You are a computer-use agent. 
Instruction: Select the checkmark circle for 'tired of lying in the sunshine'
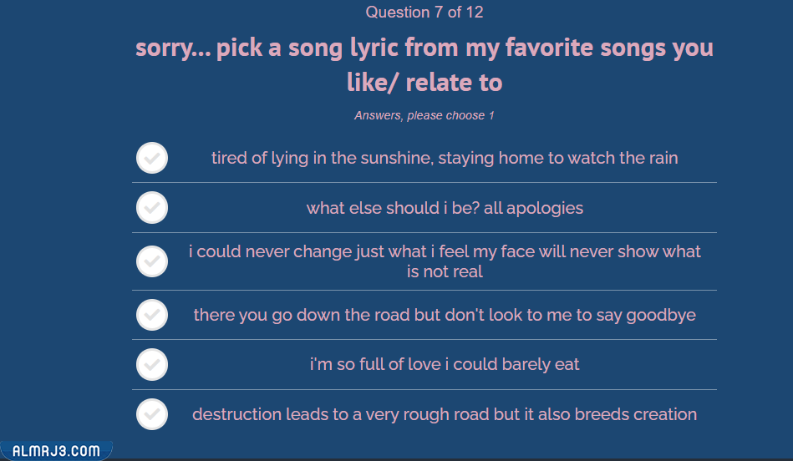152,158
